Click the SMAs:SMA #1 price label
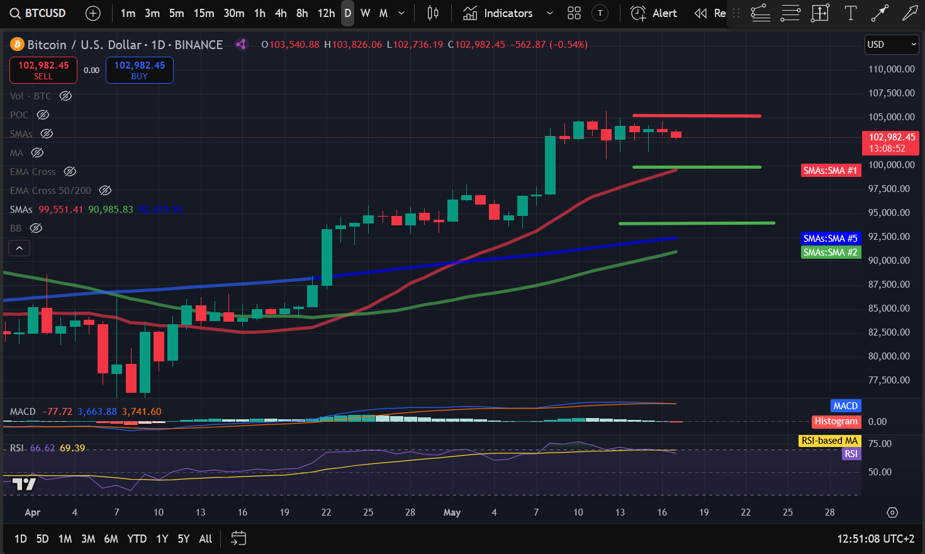The width and height of the screenshot is (925, 554). pos(831,171)
